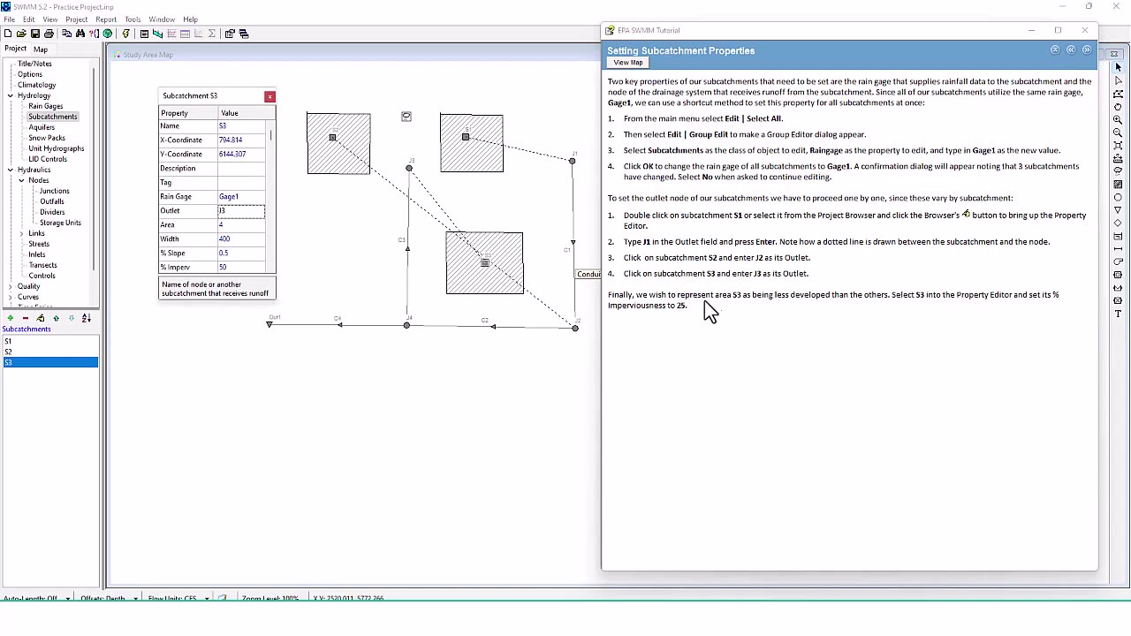Open the Report menu

tap(106, 19)
